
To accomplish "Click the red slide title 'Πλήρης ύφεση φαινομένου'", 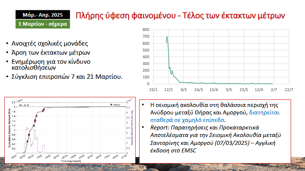I will [x=135, y=15].
